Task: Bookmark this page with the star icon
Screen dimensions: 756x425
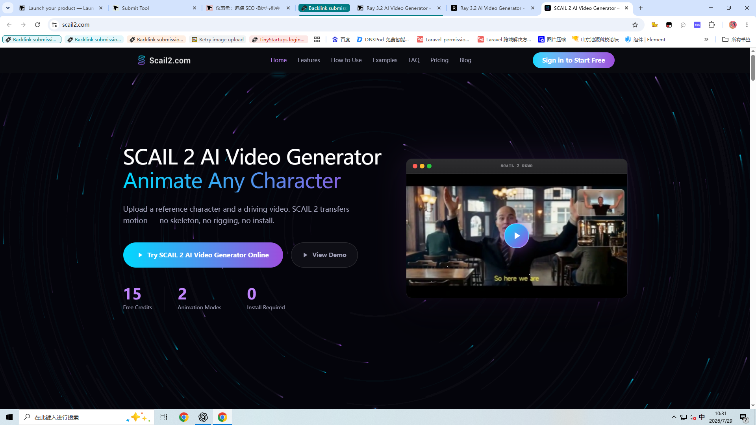Action: tap(635, 25)
